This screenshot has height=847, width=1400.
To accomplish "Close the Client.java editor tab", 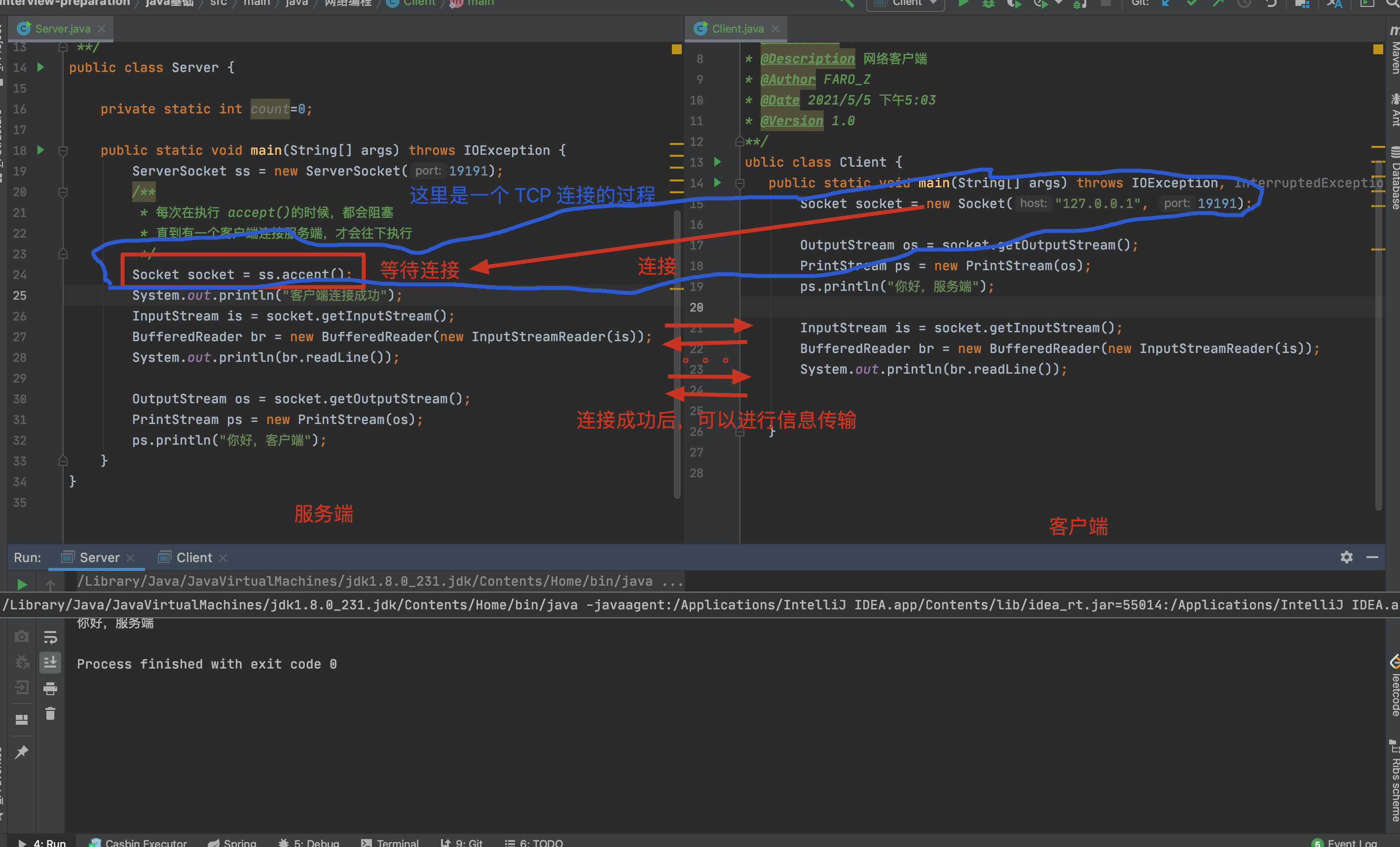I will coord(775,29).
